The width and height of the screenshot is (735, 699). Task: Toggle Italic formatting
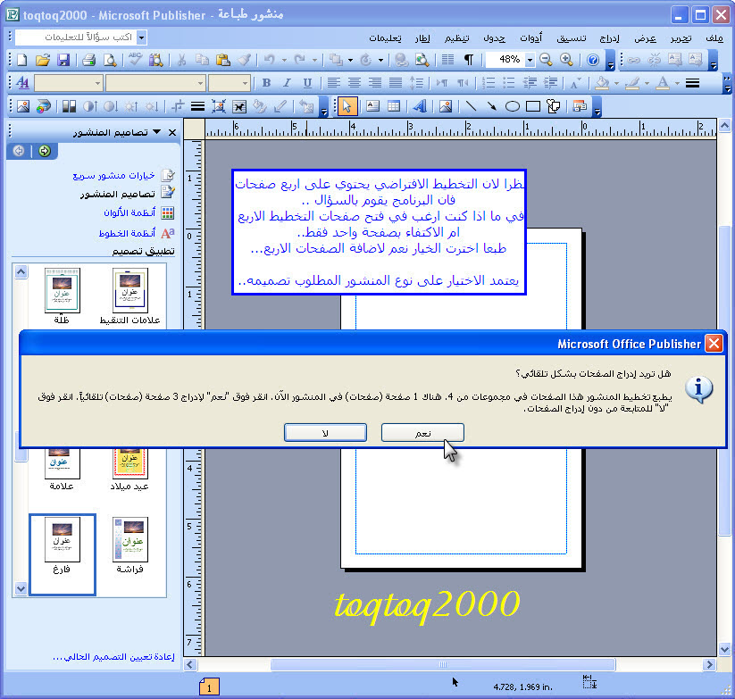click(287, 83)
